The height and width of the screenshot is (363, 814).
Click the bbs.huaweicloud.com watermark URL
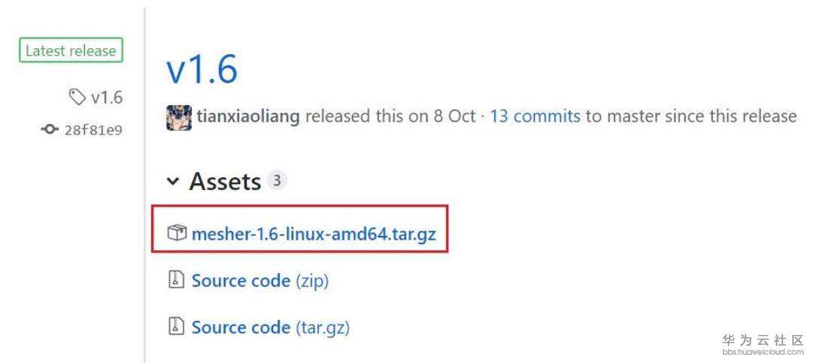point(763,352)
